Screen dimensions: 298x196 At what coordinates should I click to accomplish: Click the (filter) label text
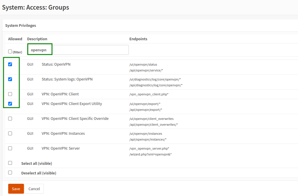17,52
